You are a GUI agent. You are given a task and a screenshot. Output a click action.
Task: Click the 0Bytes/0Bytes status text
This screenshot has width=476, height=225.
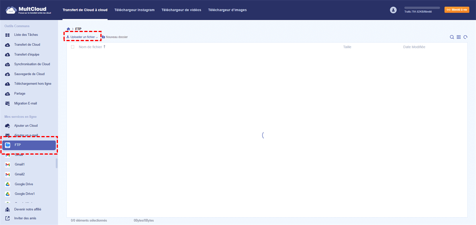144,220
